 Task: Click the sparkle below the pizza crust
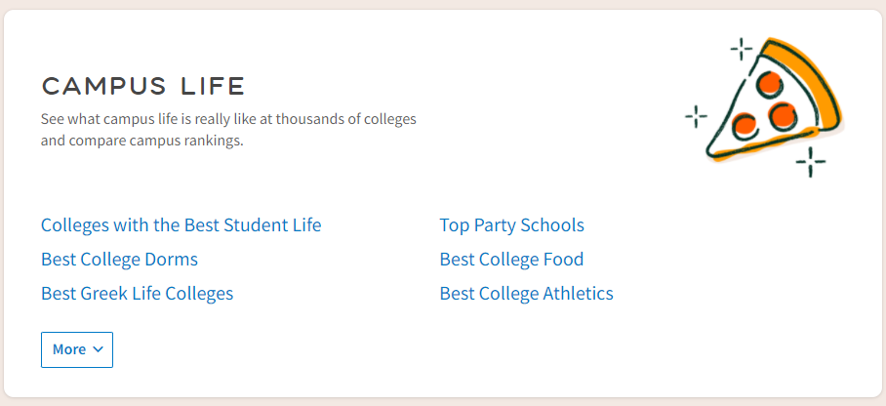[810, 161]
